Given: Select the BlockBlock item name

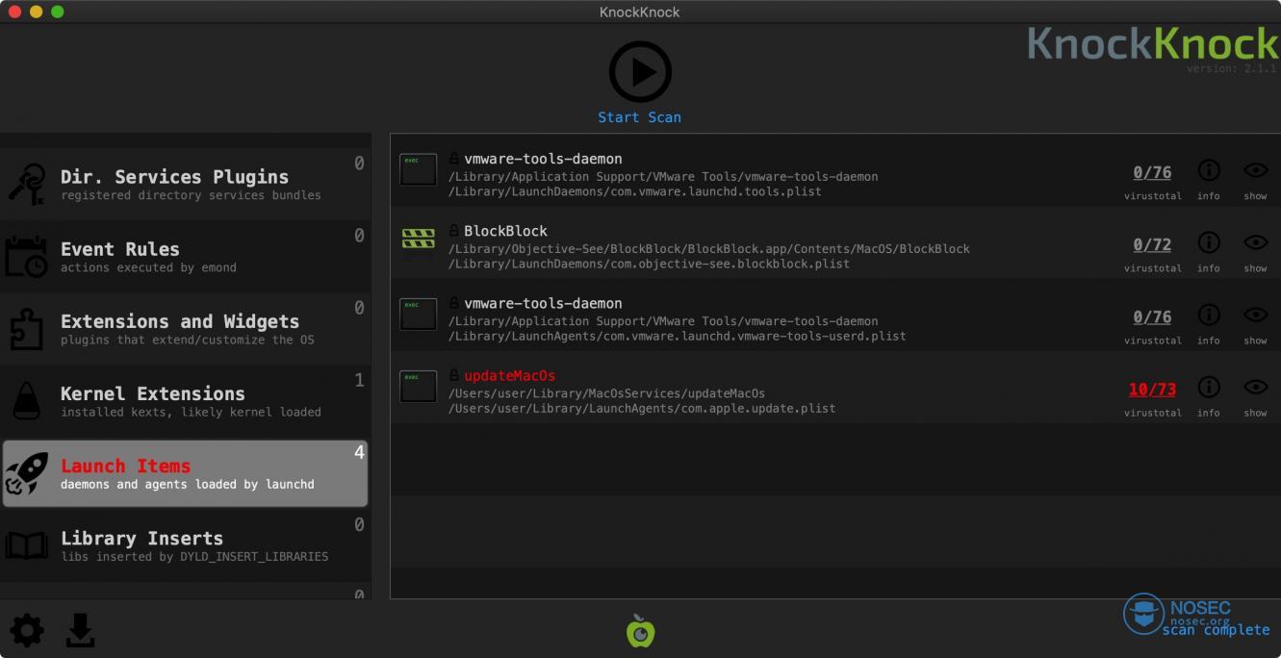Looking at the screenshot, I should click(x=505, y=231).
